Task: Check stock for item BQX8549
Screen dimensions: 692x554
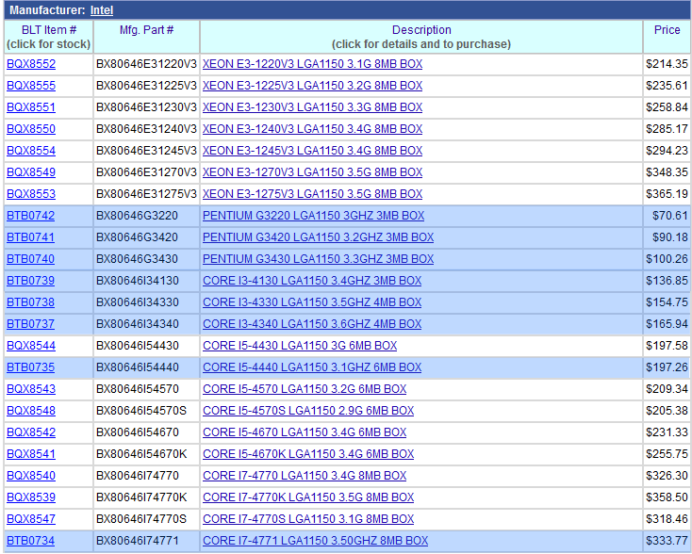Action: point(31,172)
